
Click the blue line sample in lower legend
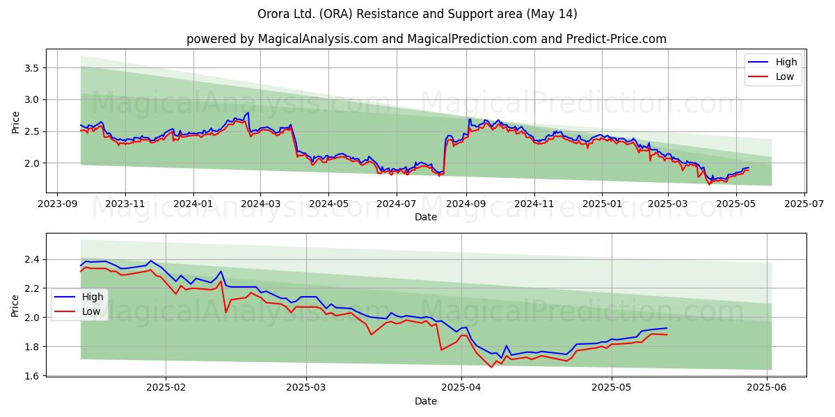(x=65, y=297)
